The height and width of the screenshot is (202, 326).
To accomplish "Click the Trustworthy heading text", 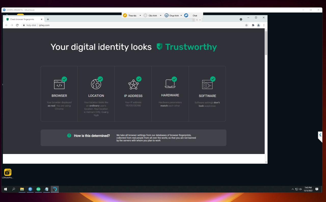I will click(x=191, y=47).
